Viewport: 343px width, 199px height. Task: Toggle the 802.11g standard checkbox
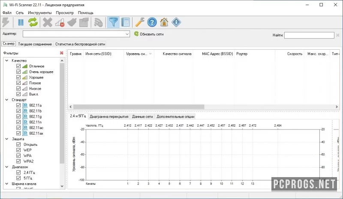tap(18, 117)
